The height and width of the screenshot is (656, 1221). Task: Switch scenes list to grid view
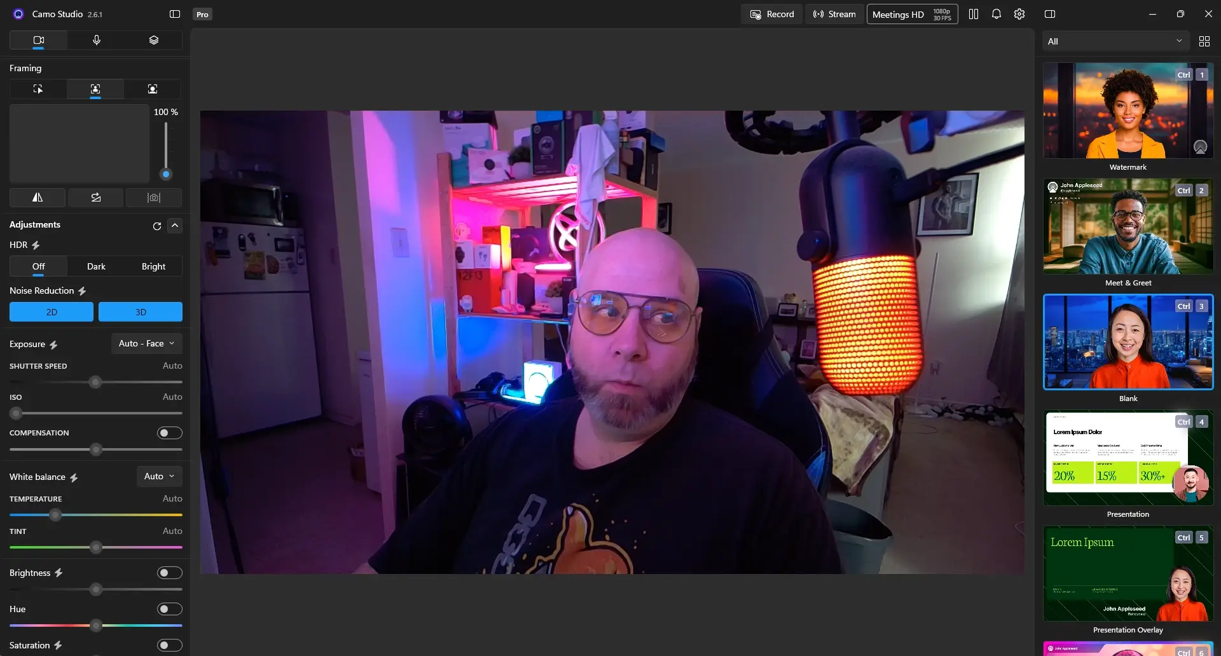point(1204,41)
